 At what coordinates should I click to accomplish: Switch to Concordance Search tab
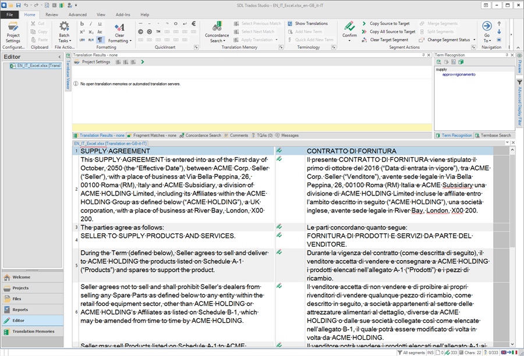click(x=200, y=136)
